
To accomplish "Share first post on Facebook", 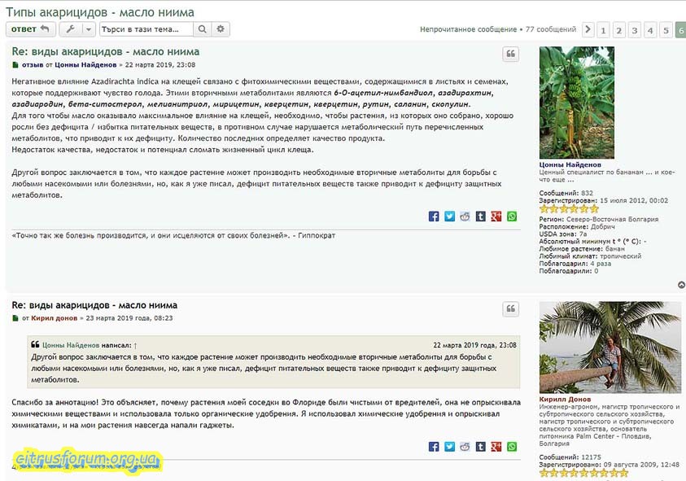I will (x=434, y=216).
